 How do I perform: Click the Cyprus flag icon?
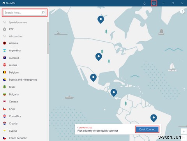coord(5,131)
